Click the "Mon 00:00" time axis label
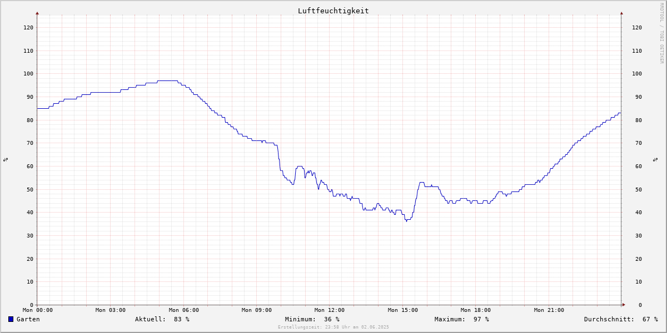Screen dimensions: 667x333 [x=38, y=310]
